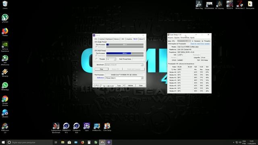Open the Reference processor dropdown in CPU-Z

pyautogui.click(x=124, y=78)
